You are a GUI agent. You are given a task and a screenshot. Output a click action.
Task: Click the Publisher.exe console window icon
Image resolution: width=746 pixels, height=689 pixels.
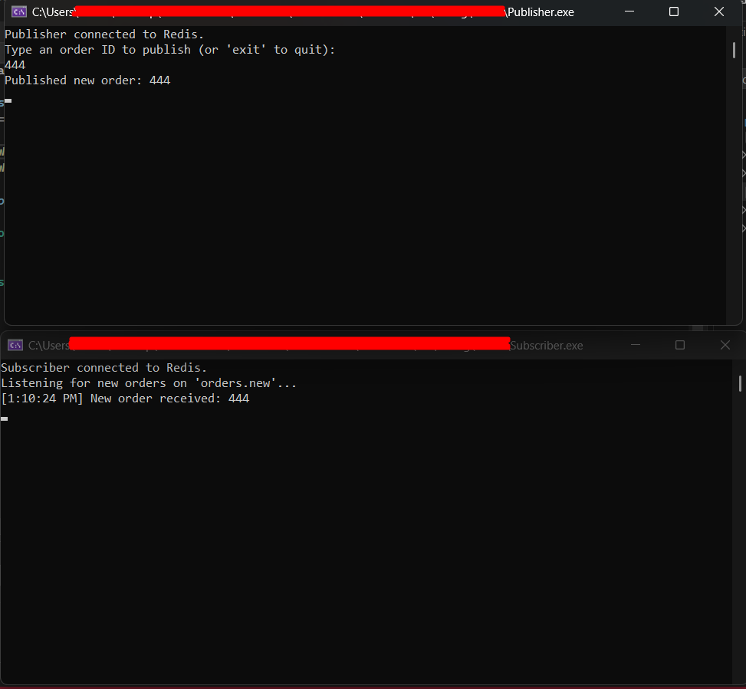coord(19,12)
